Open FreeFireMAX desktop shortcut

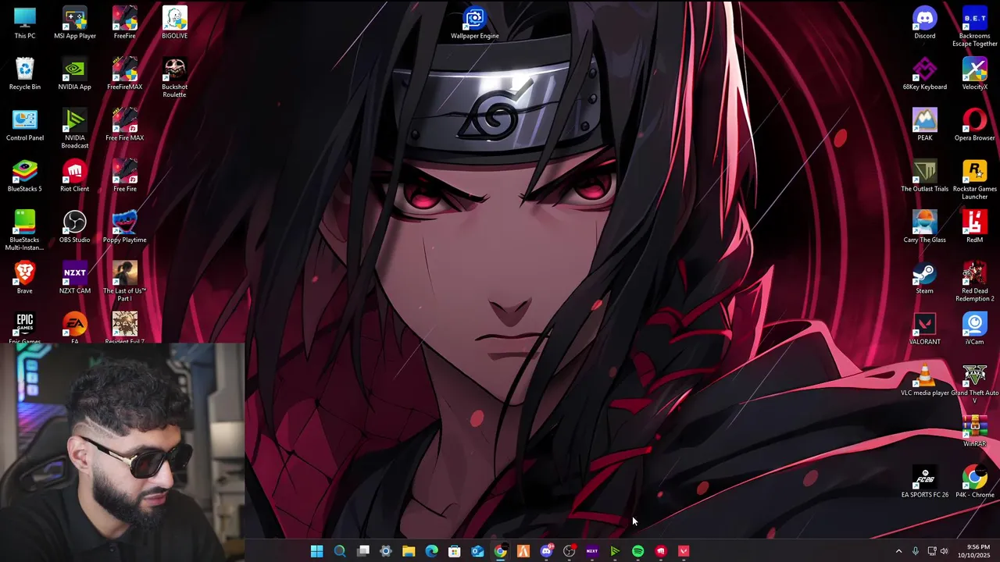(x=125, y=73)
